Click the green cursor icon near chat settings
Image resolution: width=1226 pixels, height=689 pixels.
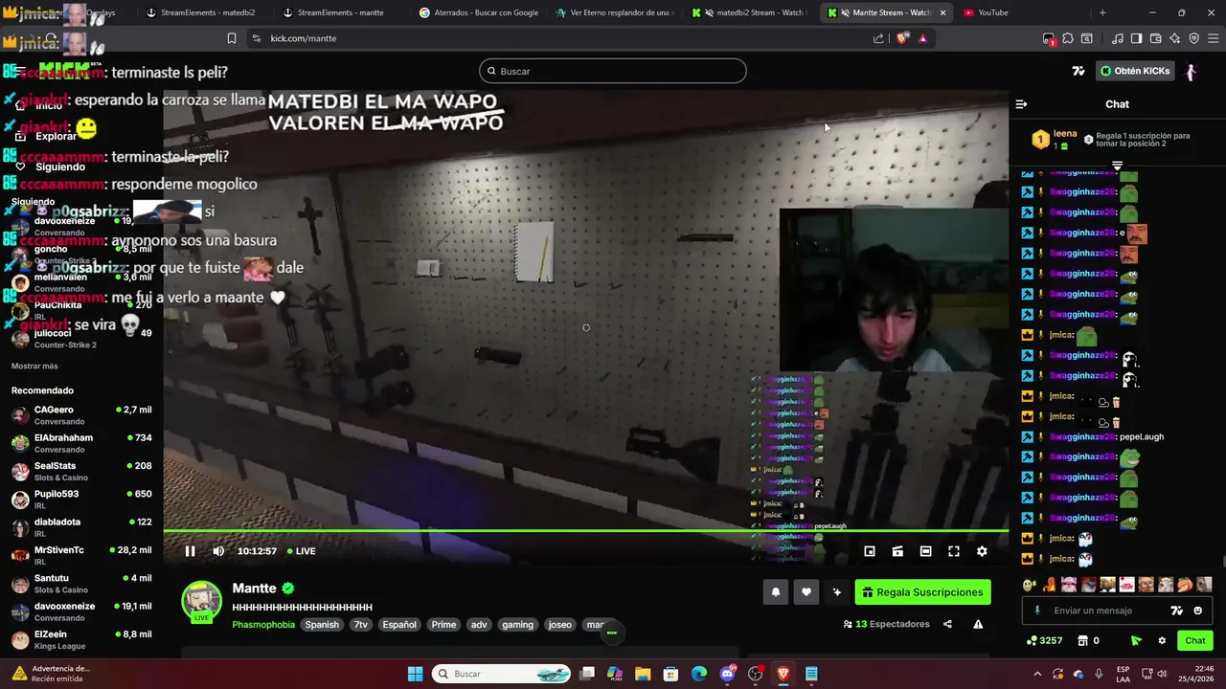(1136, 640)
